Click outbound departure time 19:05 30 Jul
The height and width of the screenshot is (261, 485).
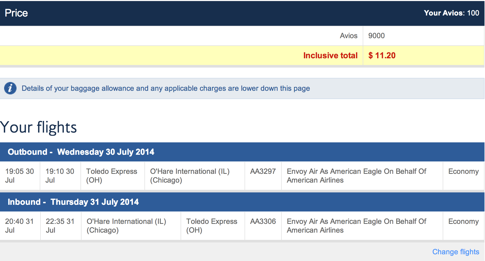click(20, 176)
